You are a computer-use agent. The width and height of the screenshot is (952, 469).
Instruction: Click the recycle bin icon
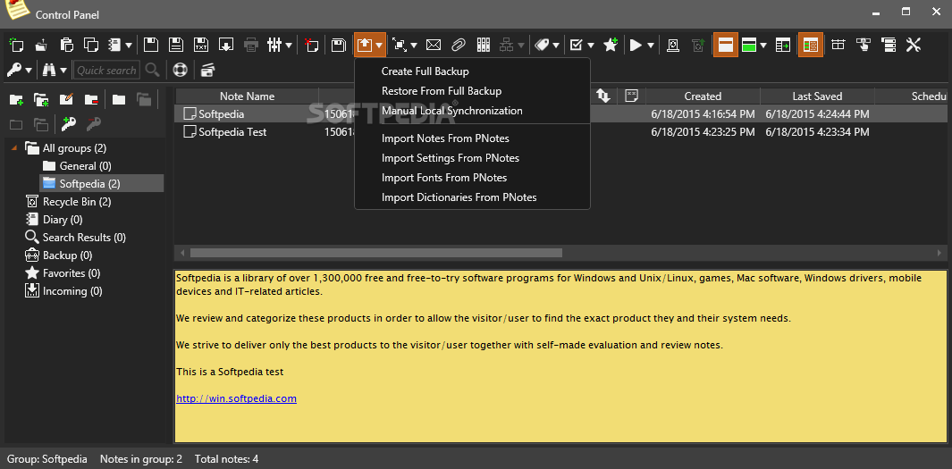(x=673, y=45)
